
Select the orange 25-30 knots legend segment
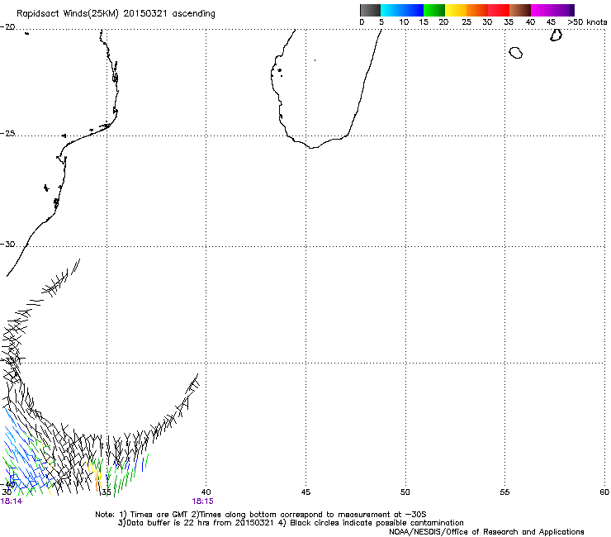pyautogui.click(x=477, y=10)
